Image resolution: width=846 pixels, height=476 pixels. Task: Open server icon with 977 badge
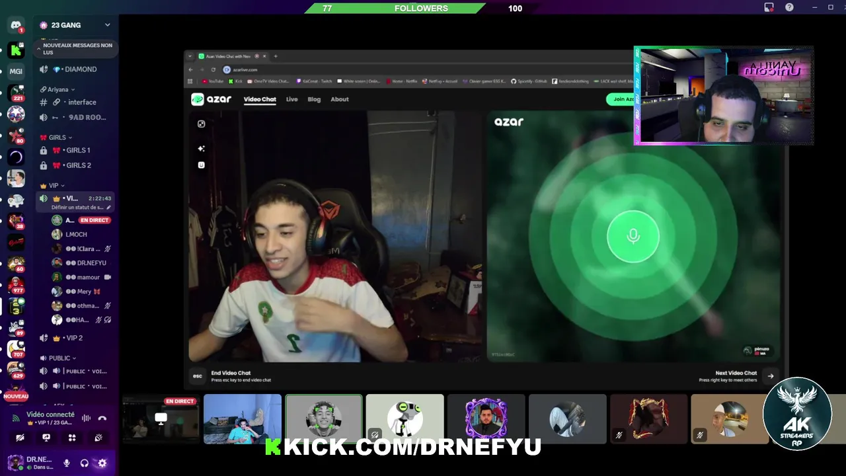click(16, 285)
